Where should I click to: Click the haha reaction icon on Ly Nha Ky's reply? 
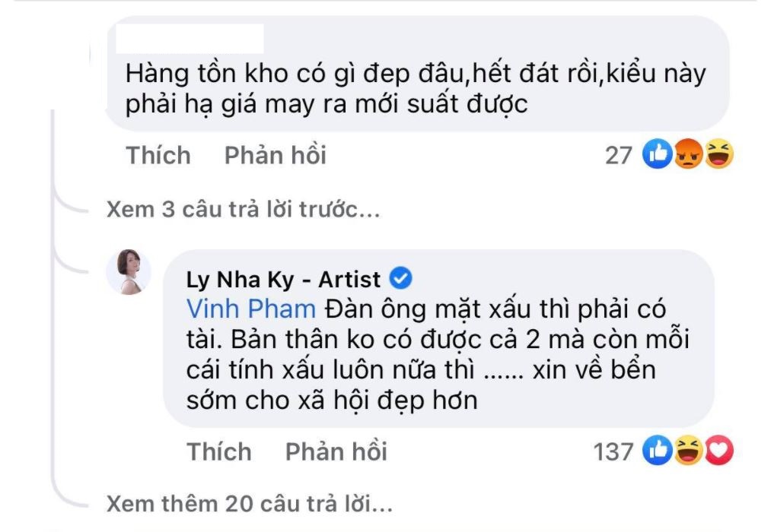coord(687,451)
